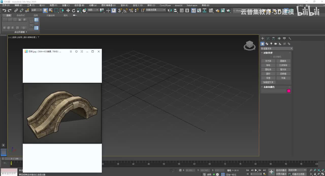Select the Move tool in main toolbar
Image resolution: width=325 pixels, height=176 pixels.
[x=68, y=10]
